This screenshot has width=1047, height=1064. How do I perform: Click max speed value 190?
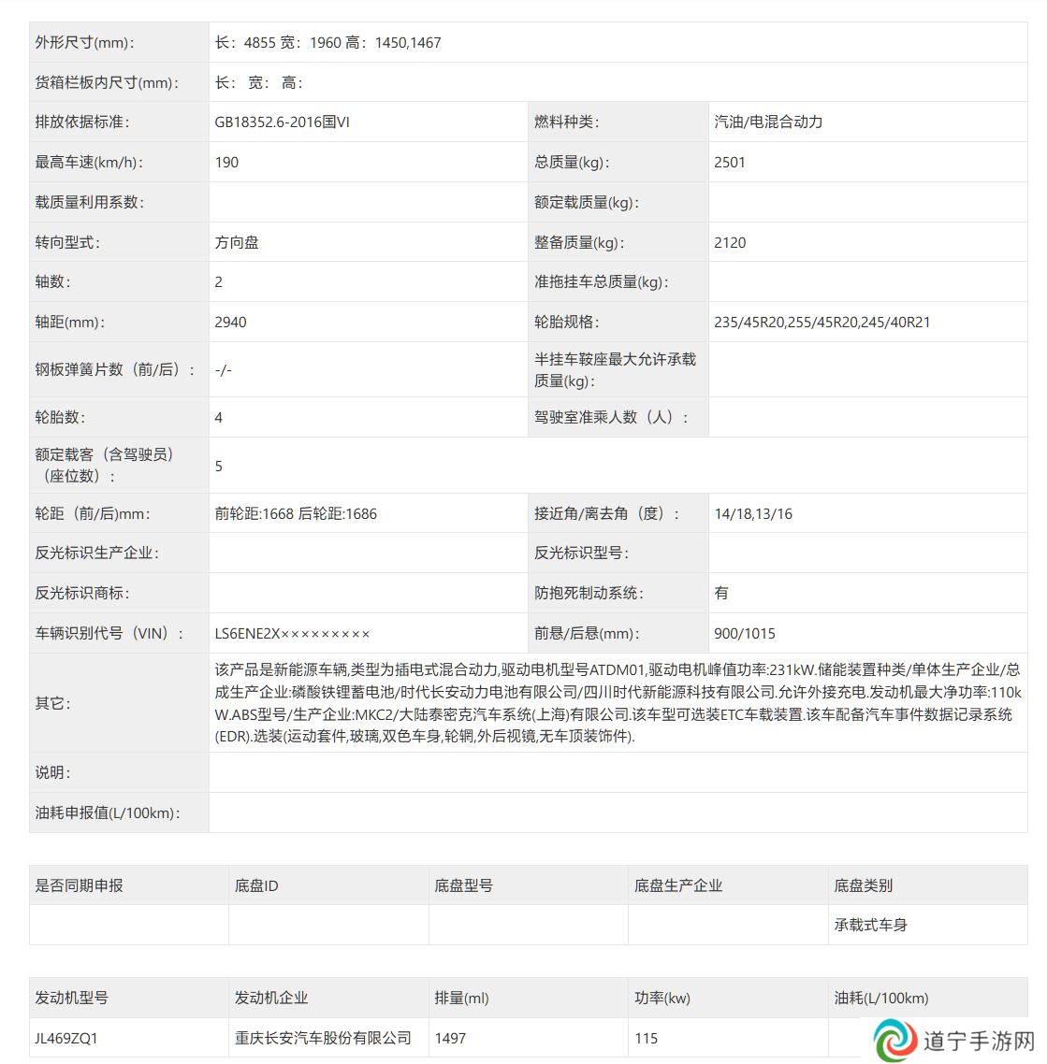pos(226,162)
